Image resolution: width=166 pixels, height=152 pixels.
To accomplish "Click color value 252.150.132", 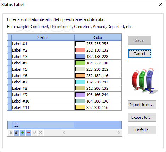I will pos(97,50).
